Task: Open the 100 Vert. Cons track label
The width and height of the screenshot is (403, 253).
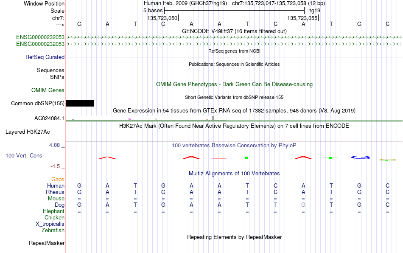Action: 24,155
